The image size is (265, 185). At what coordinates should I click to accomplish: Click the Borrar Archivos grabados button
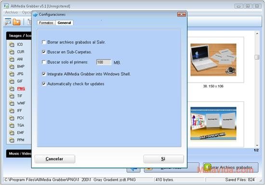[230, 168]
